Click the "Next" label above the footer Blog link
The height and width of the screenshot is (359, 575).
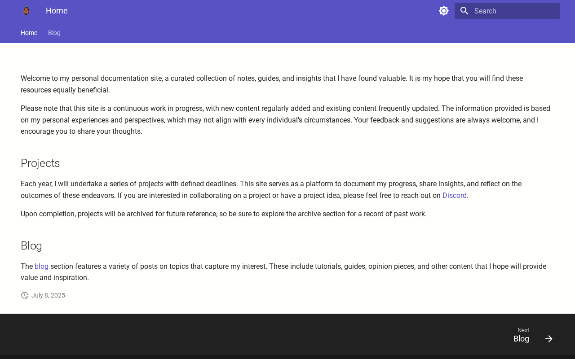523,330
